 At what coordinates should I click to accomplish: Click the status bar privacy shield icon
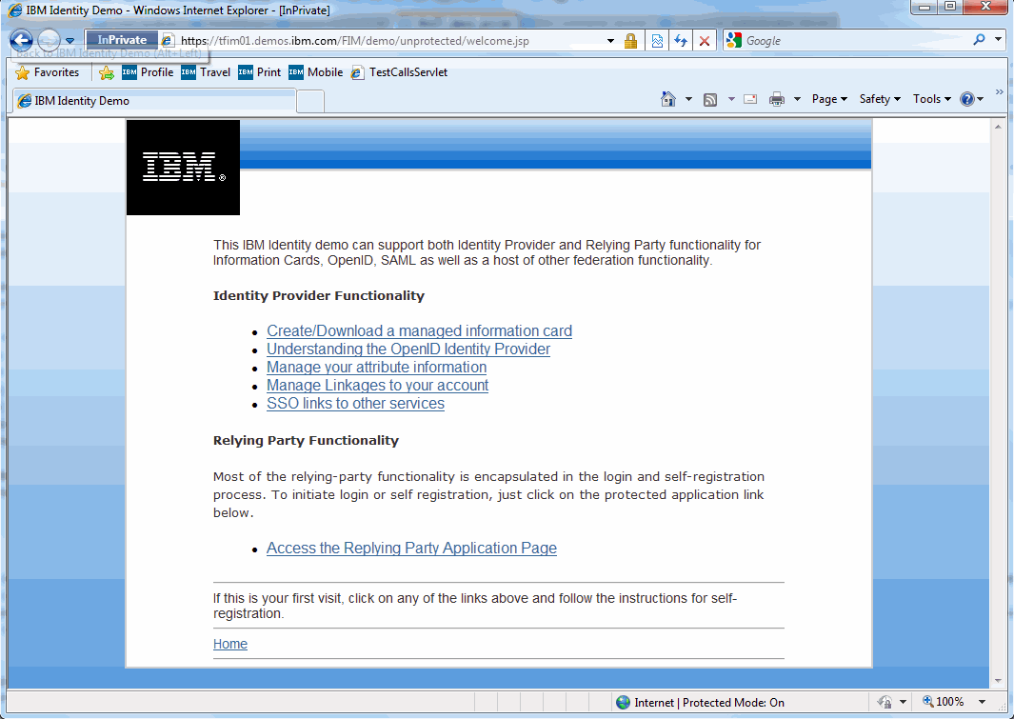(x=885, y=702)
